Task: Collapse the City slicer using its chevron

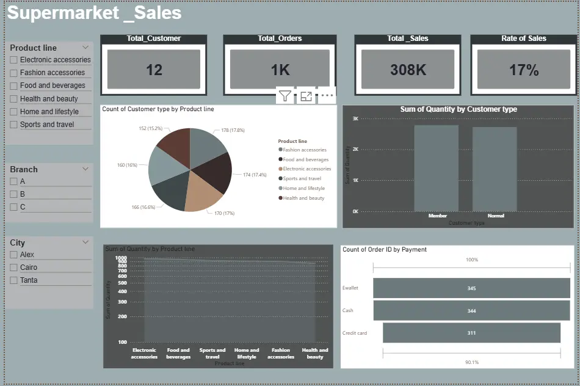Action: 85,242
